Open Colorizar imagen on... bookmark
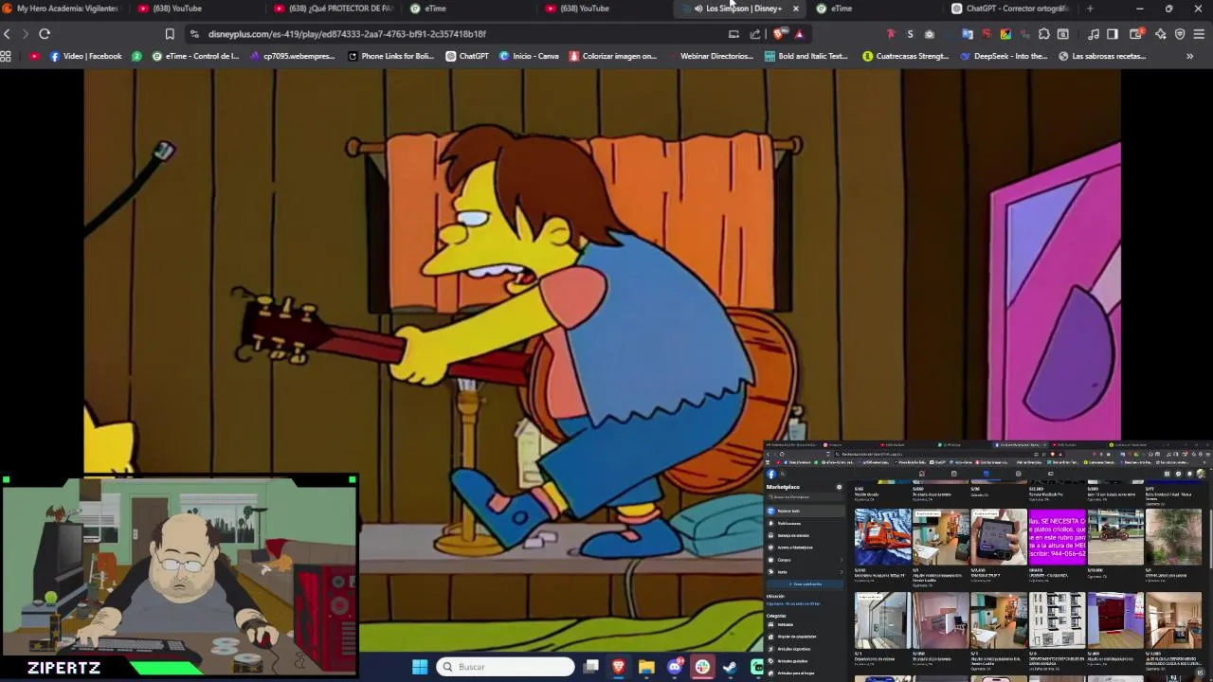 click(612, 56)
